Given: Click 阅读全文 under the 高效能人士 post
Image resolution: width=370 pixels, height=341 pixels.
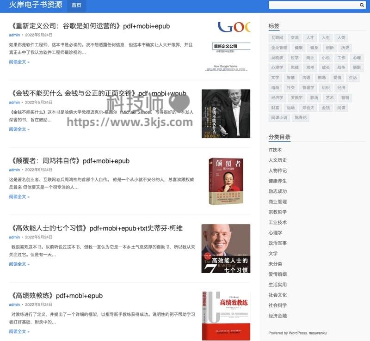Looking at the screenshot, I should pos(19,264).
